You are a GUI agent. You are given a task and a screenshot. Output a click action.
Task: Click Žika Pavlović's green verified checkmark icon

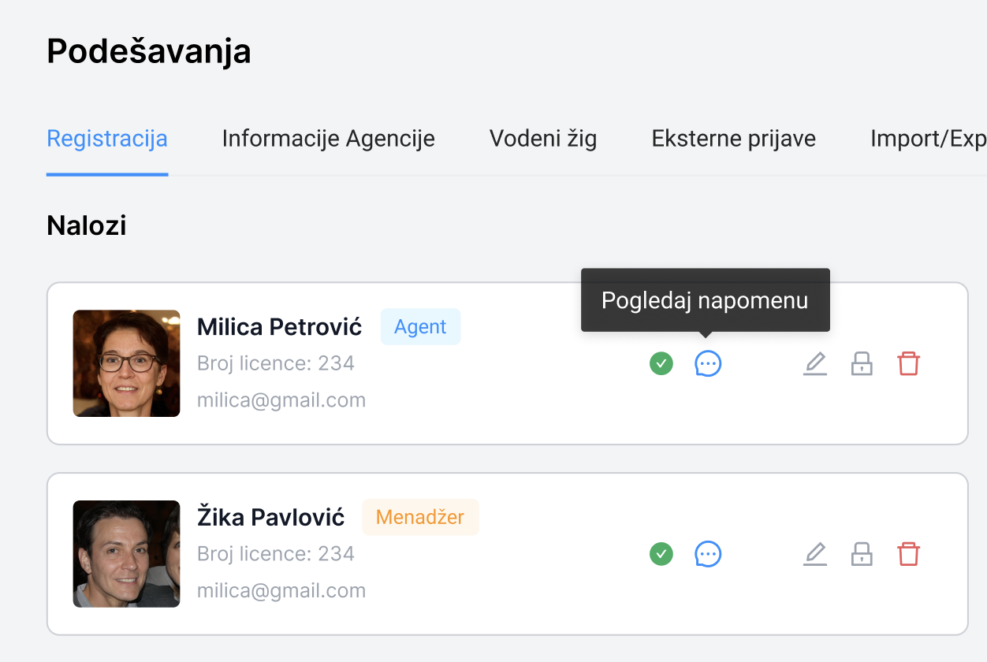coord(661,555)
